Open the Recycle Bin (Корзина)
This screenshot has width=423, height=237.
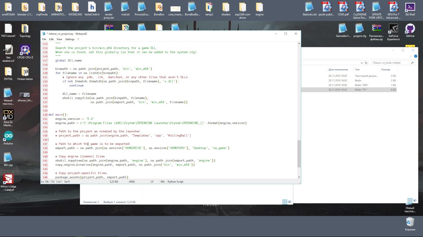click(410, 224)
